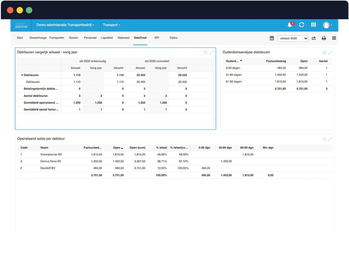Click the Betalingstermijn debite... row

115,89
